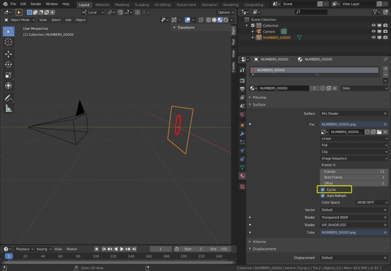The height and width of the screenshot is (271, 391).
Task: Choose the Annotate tool
Action: coord(8,98)
